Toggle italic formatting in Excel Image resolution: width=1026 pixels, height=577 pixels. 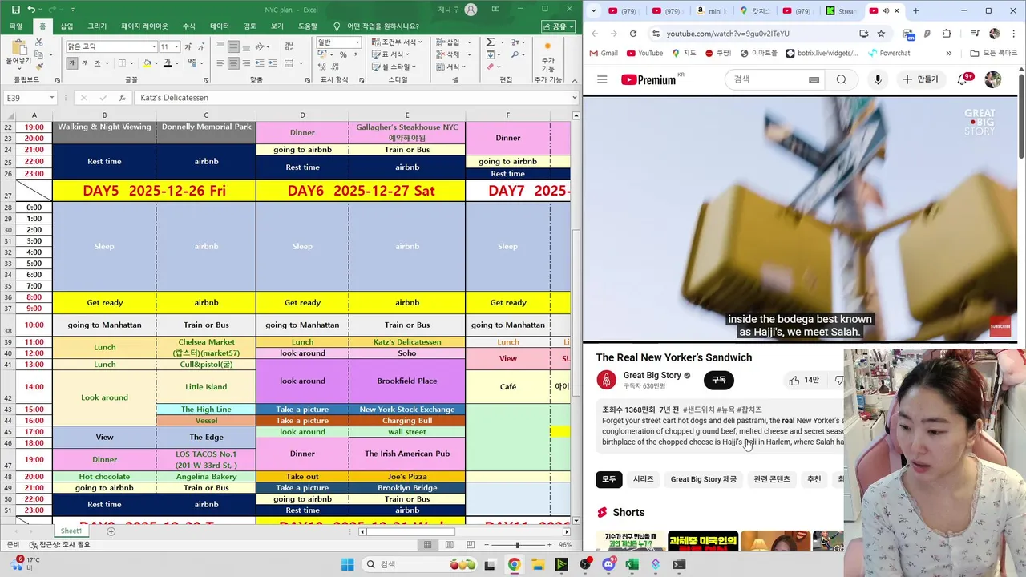(x=85, y=63)
